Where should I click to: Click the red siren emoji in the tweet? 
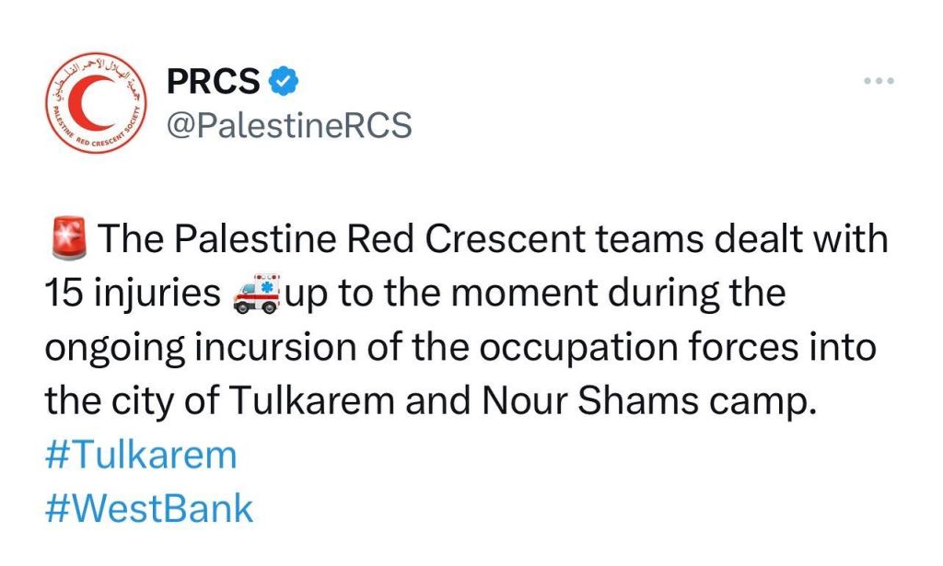tap(68, 238)
